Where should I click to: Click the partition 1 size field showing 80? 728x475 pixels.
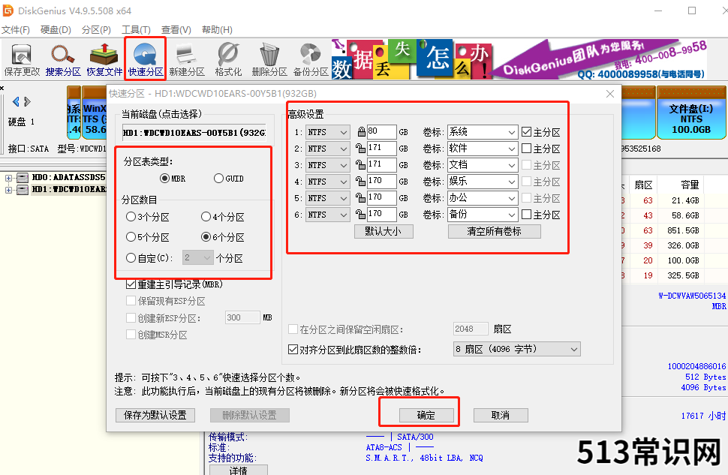click(382, 132)
